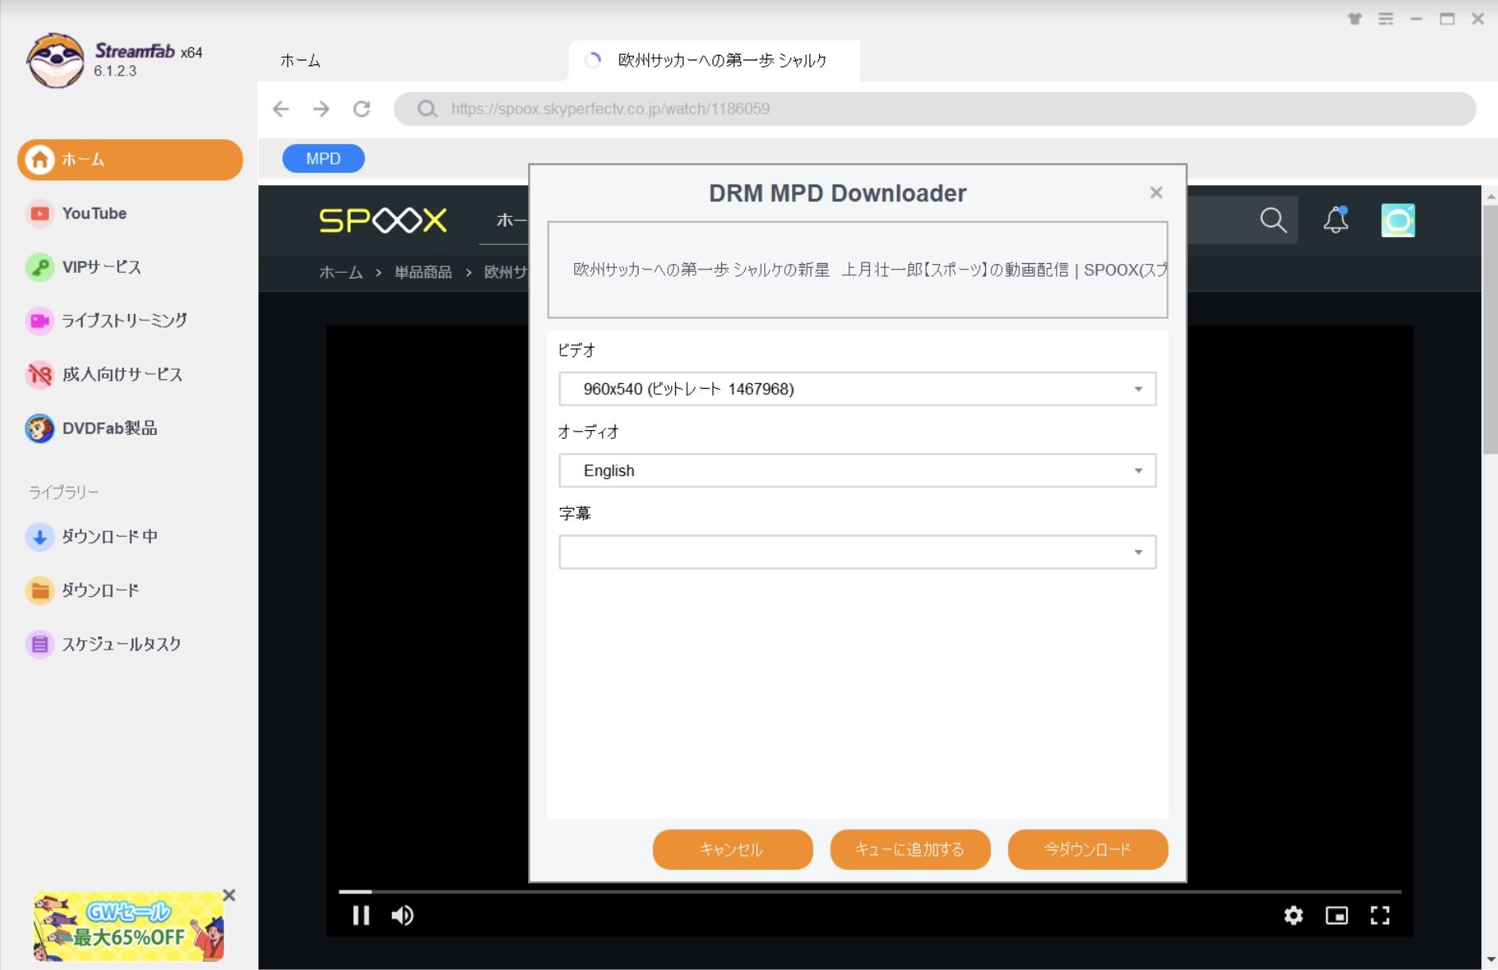Viewport: 1498px width, 970px height.
Task: Open the empty 字幕 subtitle dropdown
Action: (857, 552)
